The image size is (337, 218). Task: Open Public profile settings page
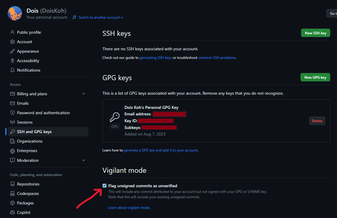[x=29, y=32]
